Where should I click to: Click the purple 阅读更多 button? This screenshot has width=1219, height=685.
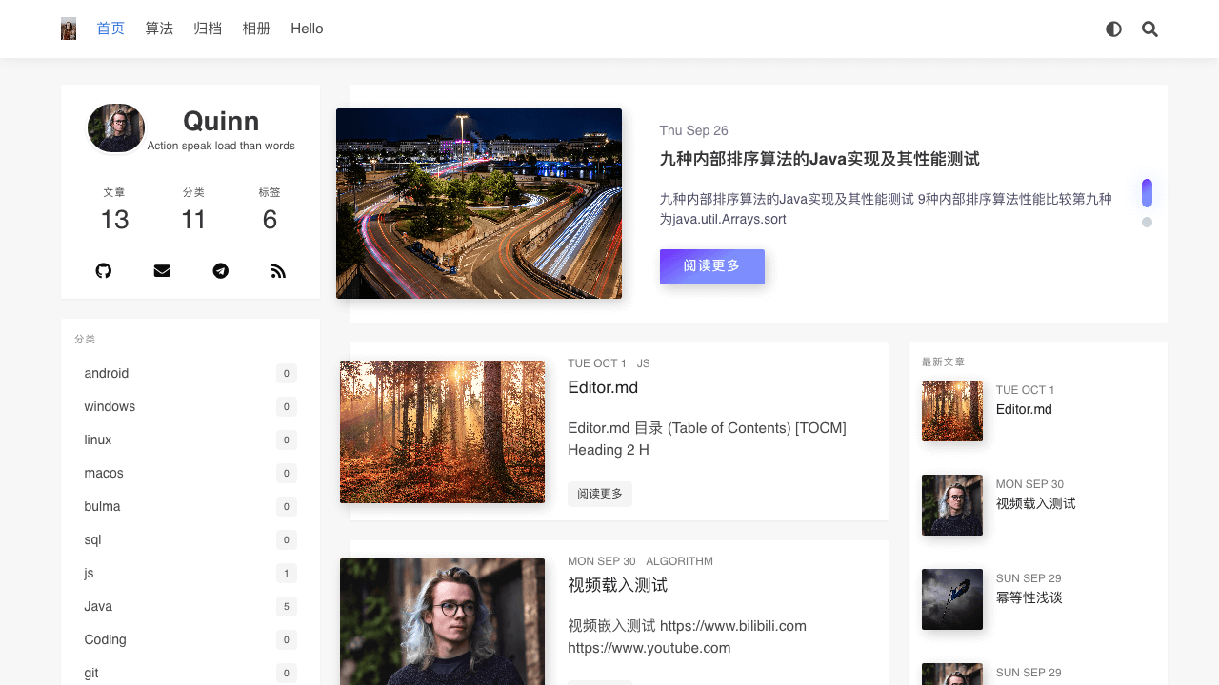pyautogui.click(x=711, y=266)
